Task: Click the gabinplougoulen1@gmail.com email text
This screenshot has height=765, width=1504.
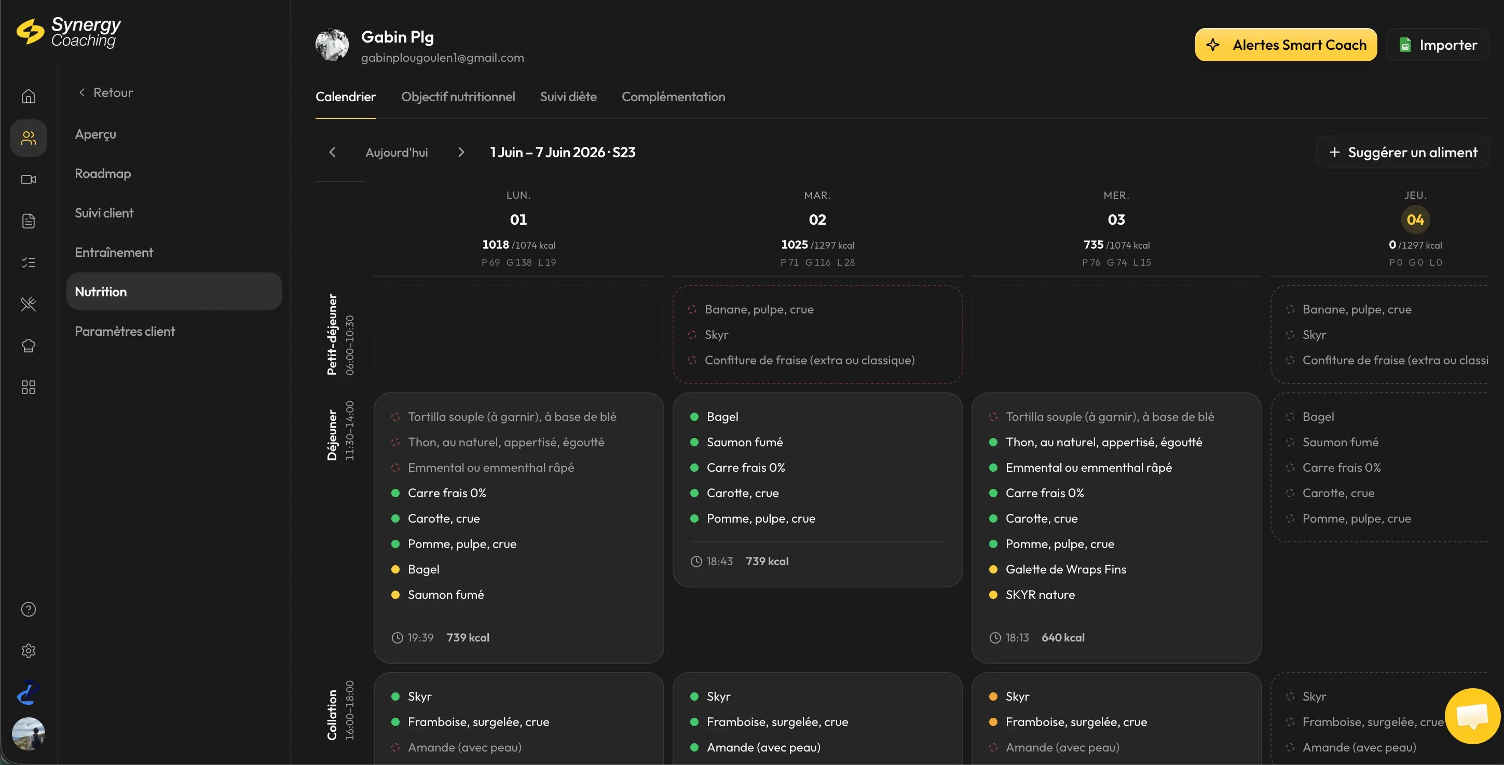Action: 443,58
